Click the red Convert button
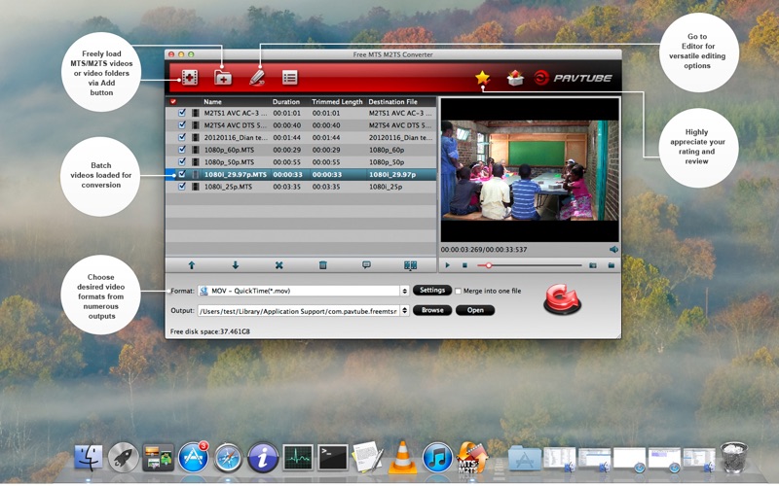Image resolution: width=779 pixels, height=486 pixels. point(563,299)
